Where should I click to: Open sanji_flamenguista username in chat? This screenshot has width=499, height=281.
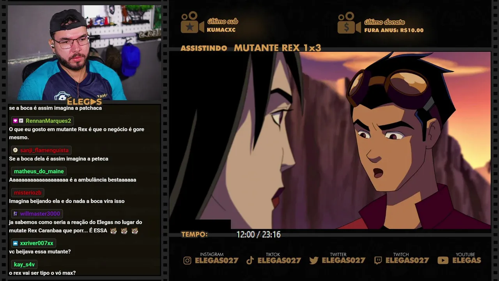44,150
